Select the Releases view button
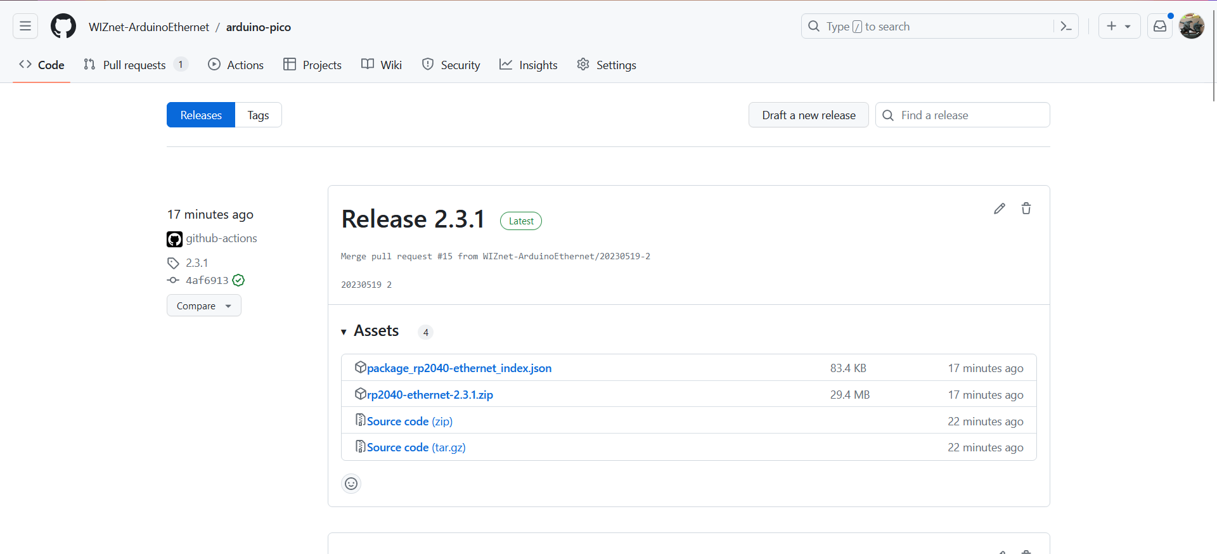 (201, 115)
